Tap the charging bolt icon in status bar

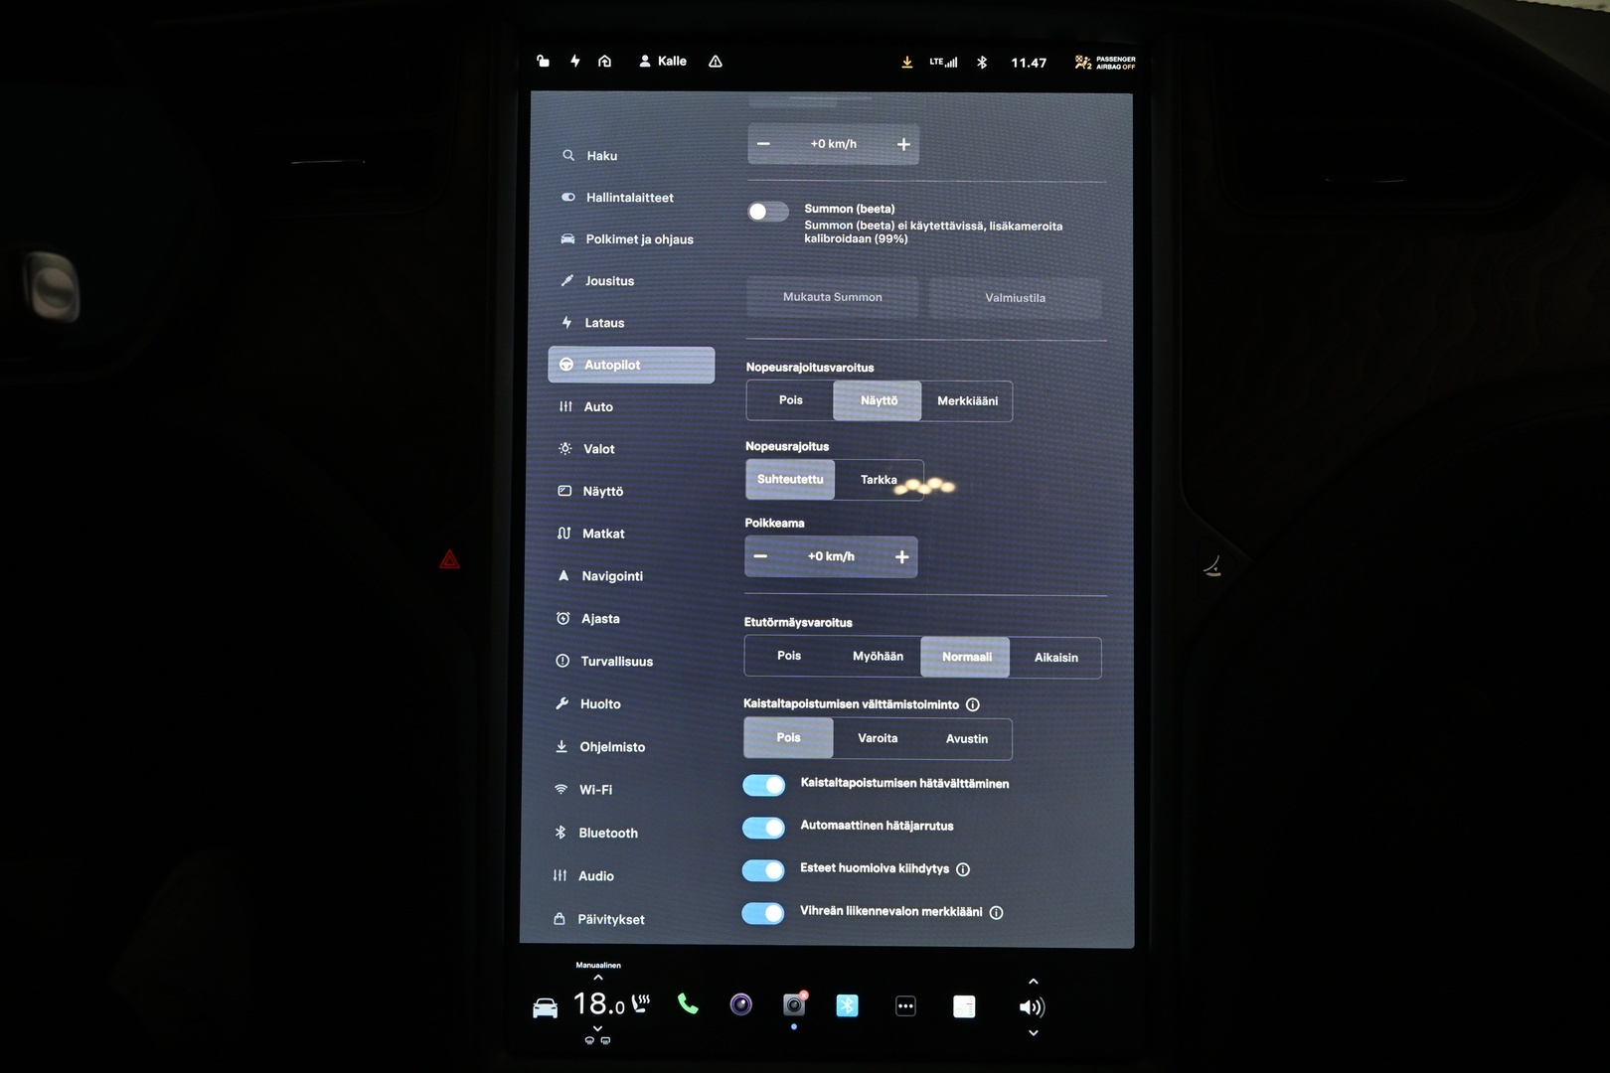575,61
